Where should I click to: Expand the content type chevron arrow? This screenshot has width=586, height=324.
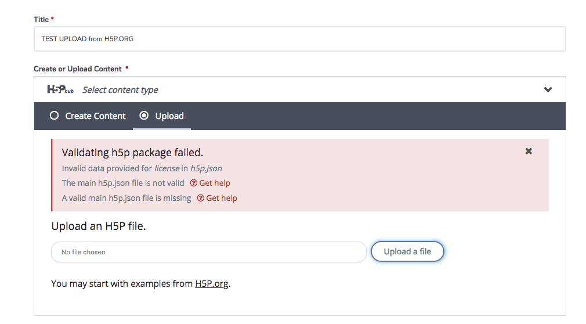[548, 89]
